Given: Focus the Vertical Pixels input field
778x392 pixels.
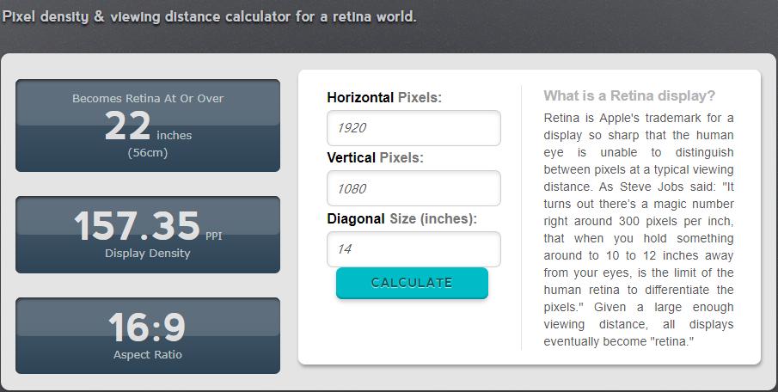Looking at the screenshot, I should 414,188.
